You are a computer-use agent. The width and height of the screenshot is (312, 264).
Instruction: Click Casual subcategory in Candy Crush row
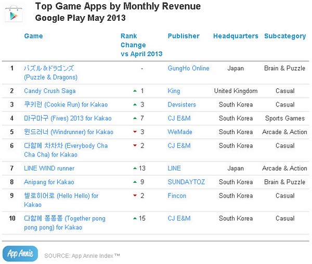pos(285,91)
